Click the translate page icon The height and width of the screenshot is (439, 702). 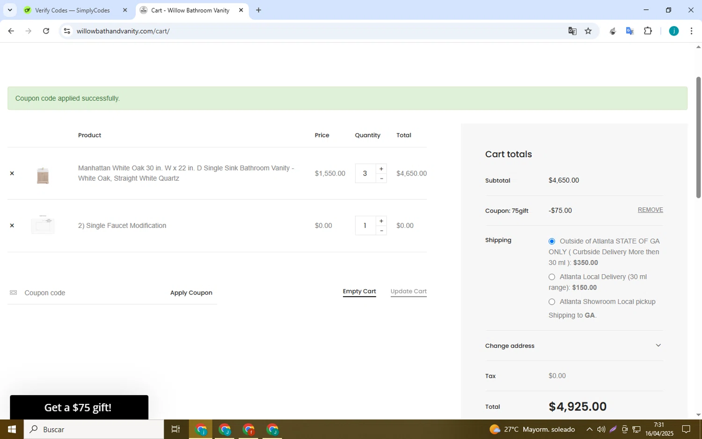pyautogui.click(x=572, y=31)
